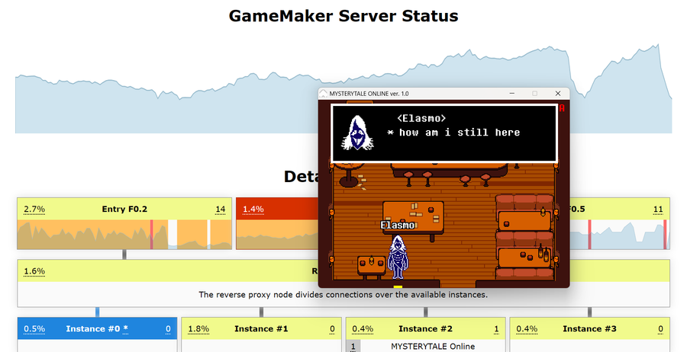Screen dimensions: 687x352
Task: Click the 1.4% value on the red entry node
Action: click(x=253, y=209)
